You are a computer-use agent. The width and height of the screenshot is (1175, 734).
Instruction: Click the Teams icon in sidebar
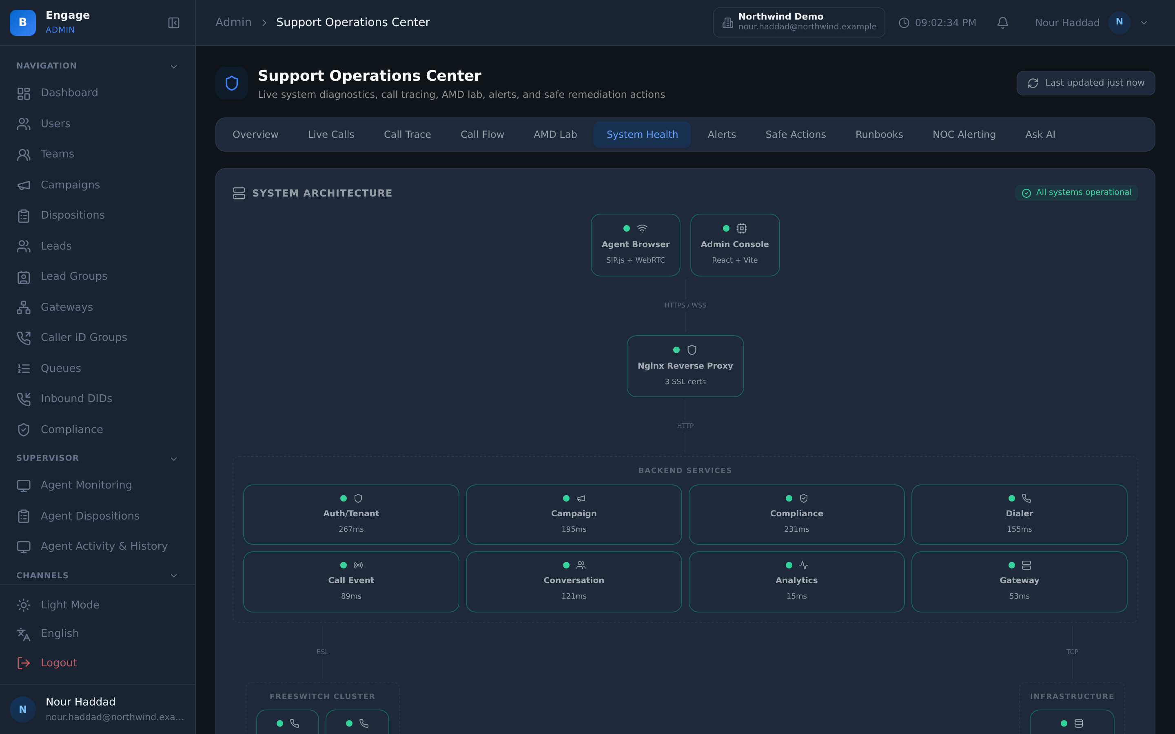23,155
